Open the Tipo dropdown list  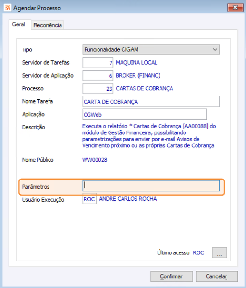coord(151,49)
